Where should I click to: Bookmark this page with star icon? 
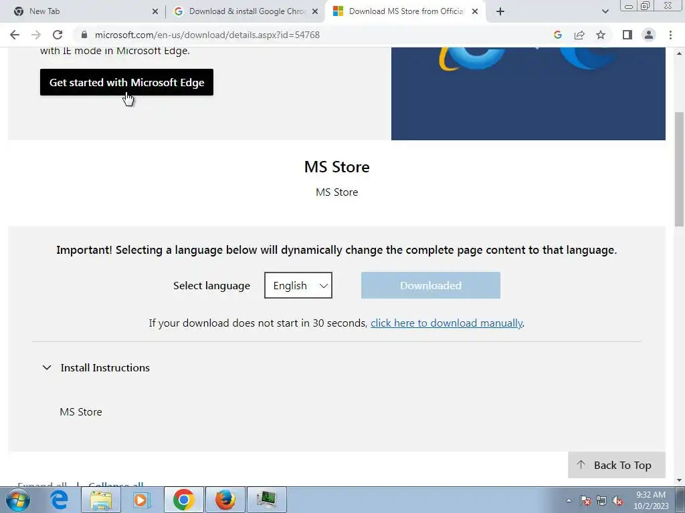[x=601, y=35]
